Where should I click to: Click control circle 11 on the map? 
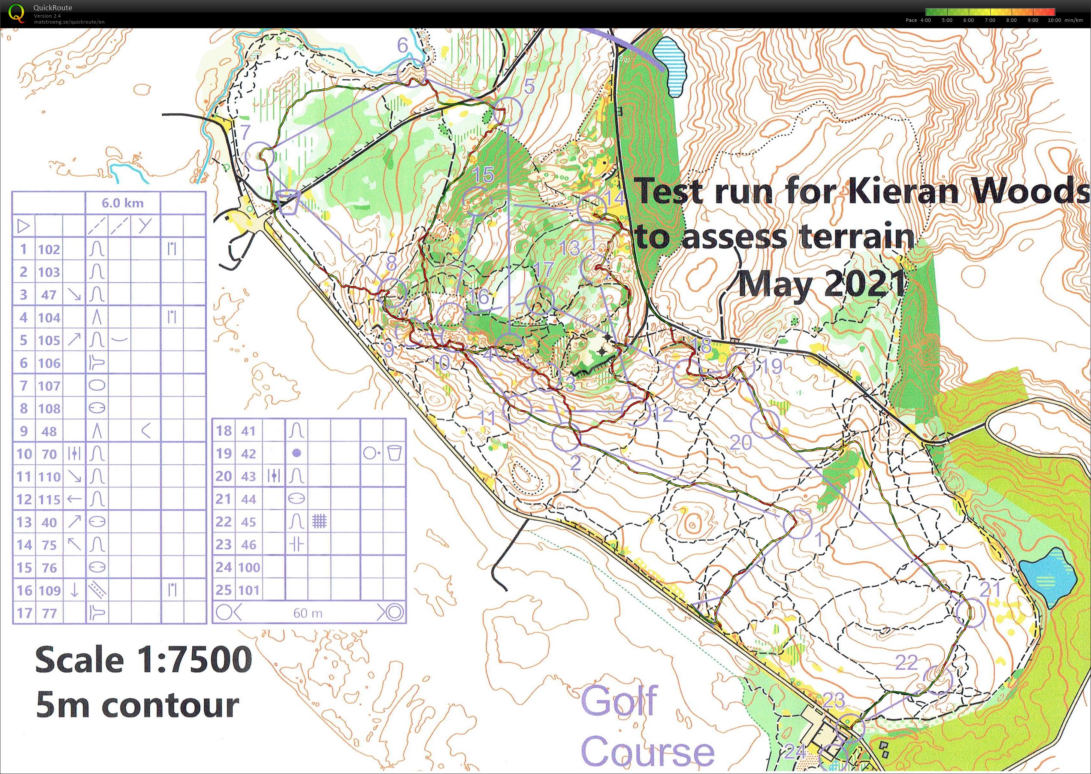click(517, 409)
